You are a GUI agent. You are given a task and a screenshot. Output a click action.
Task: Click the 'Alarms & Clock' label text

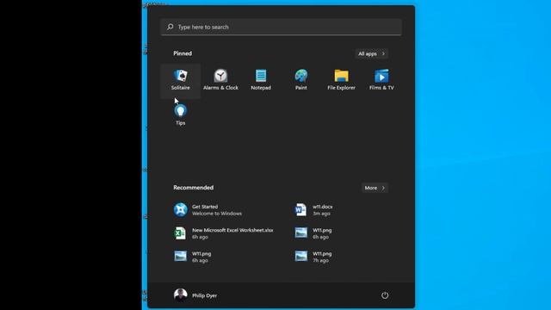point(220,88)
